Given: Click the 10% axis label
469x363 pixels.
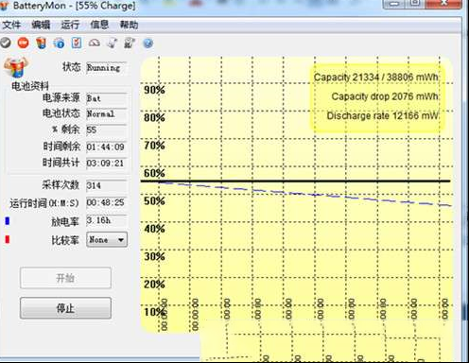Looking at the screenshot, I should tap(154, 312).
